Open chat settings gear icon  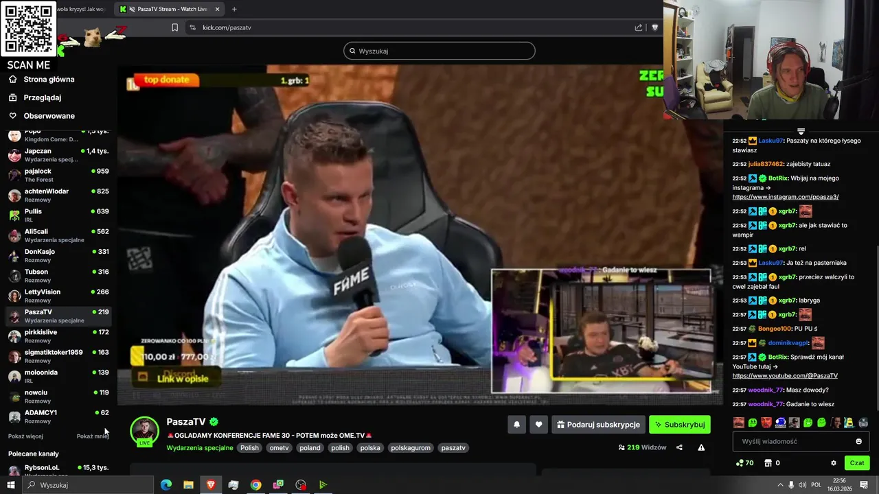[834, 463]
